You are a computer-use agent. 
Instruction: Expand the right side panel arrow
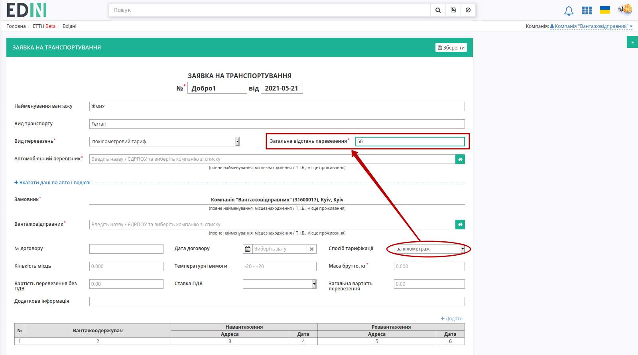click(632, 42)
